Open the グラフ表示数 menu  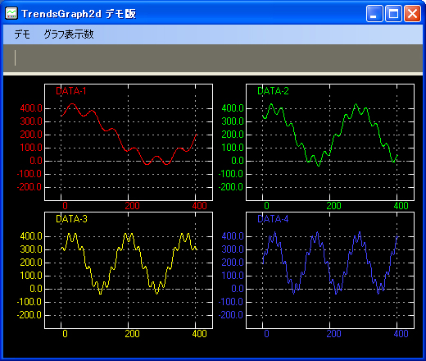(x=69, y=34)
